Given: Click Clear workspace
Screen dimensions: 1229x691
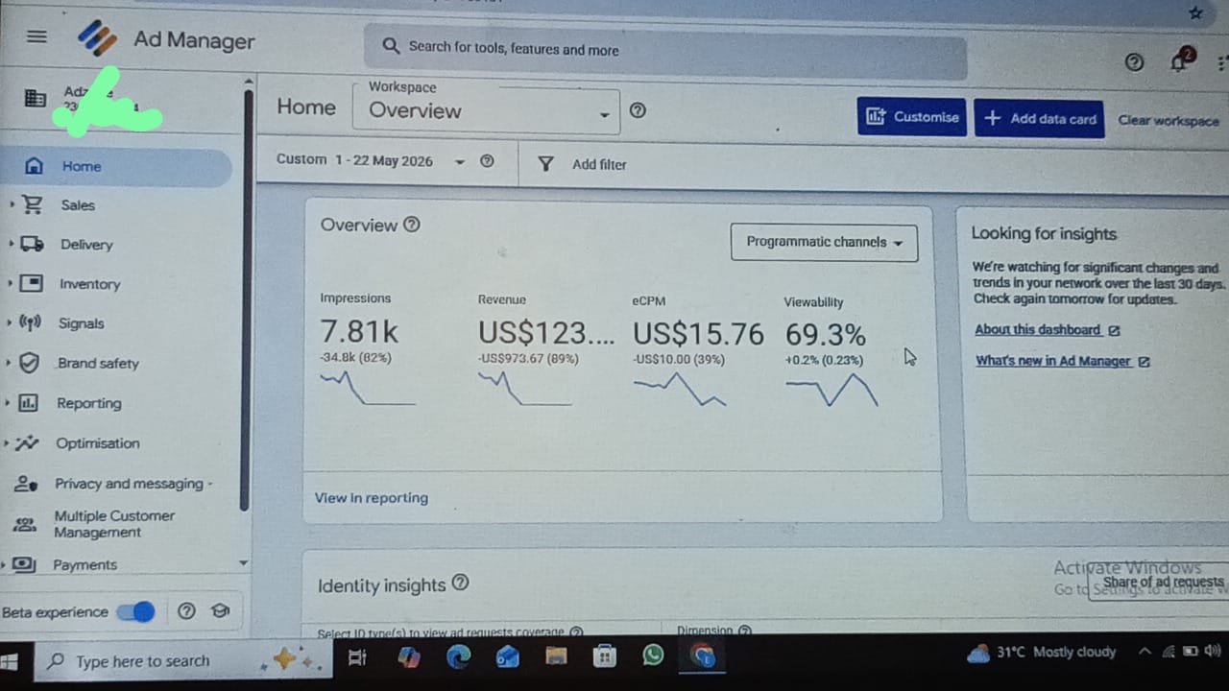Looking at the screenshot, I should tap(1169, 121).
